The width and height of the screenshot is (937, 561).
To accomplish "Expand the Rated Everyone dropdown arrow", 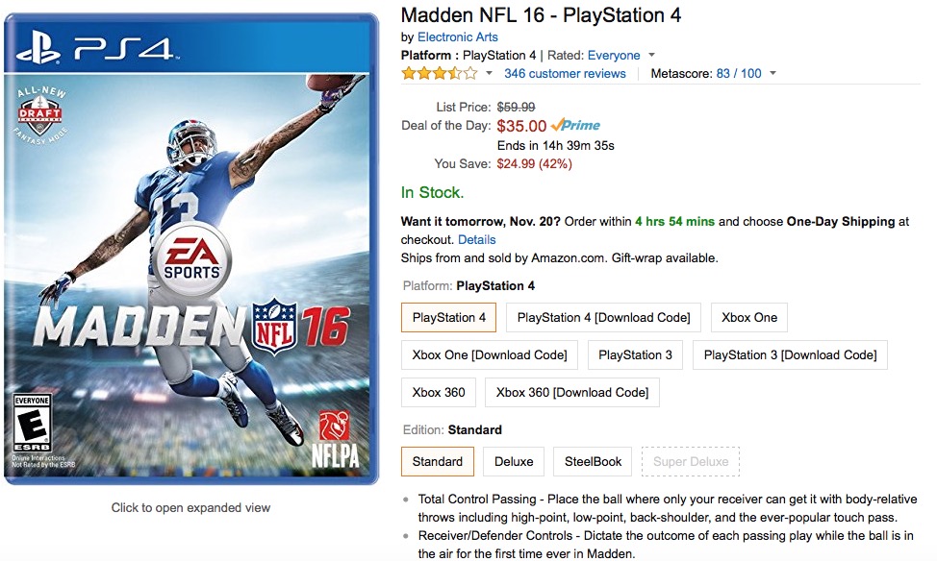I will pos(651,55).
